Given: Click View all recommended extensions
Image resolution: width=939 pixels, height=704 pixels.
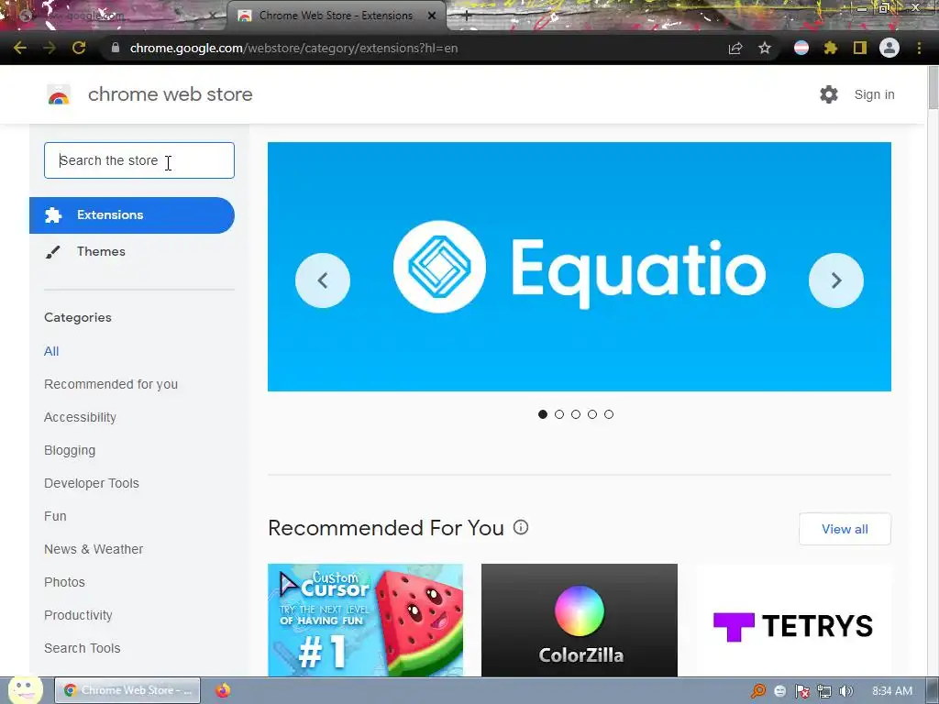Looking at the screenshot, I should [845, 529].
